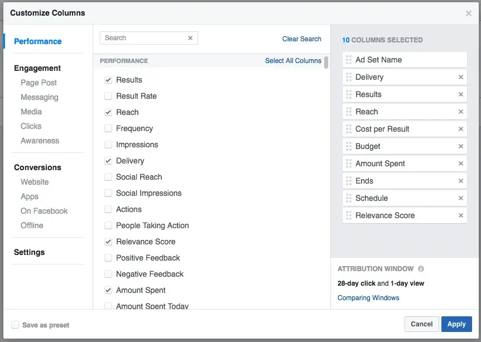Uncheck the Results column checkbox
Viewport: 481px width, 342px height.
[108, 80]
